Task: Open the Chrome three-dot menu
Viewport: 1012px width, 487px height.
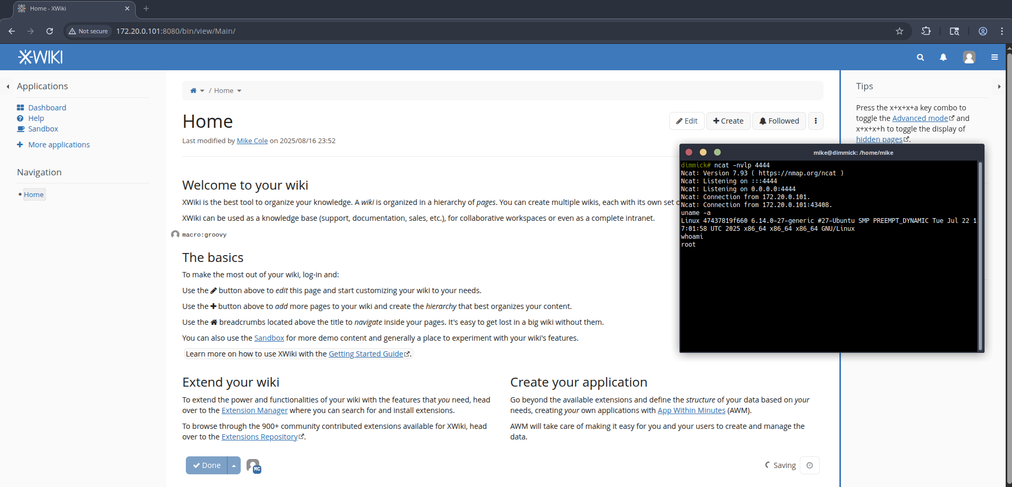Action: tap(1002, 31)
